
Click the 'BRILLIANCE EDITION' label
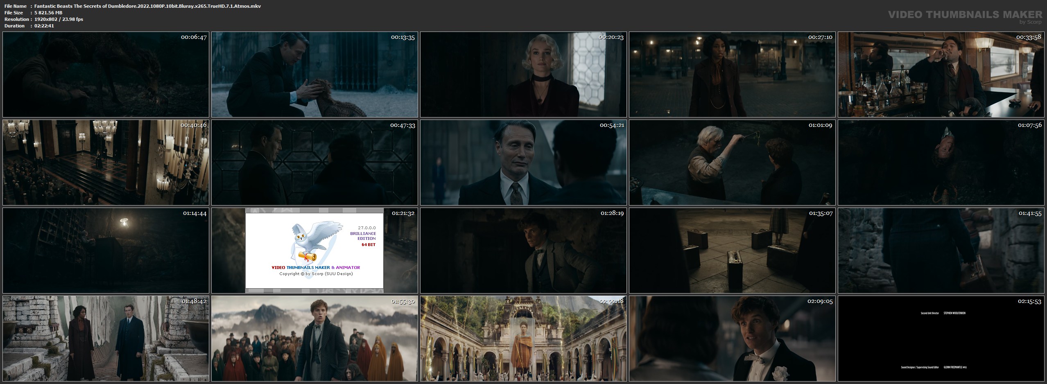pos(363,236)
